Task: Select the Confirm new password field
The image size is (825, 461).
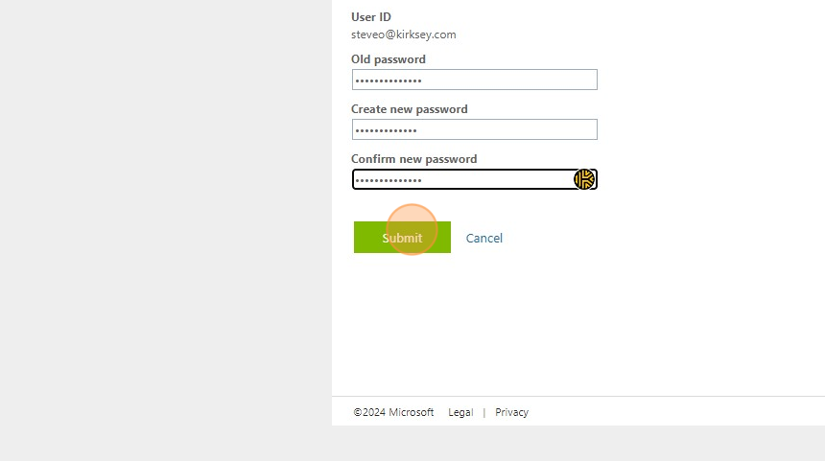Action: point(460,179)
